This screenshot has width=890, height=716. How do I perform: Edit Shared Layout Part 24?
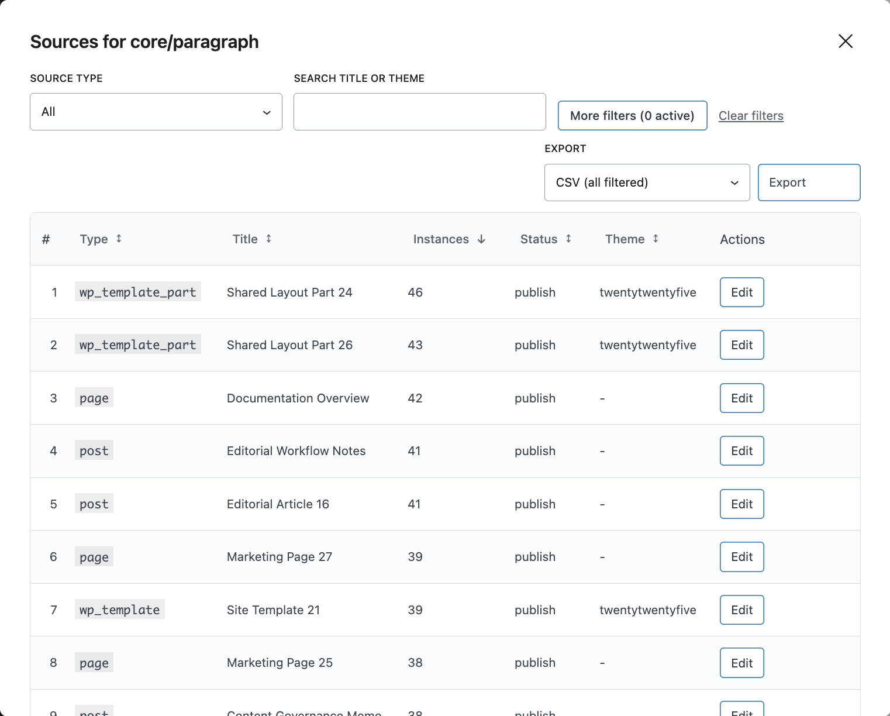click(x=741, y=292)
